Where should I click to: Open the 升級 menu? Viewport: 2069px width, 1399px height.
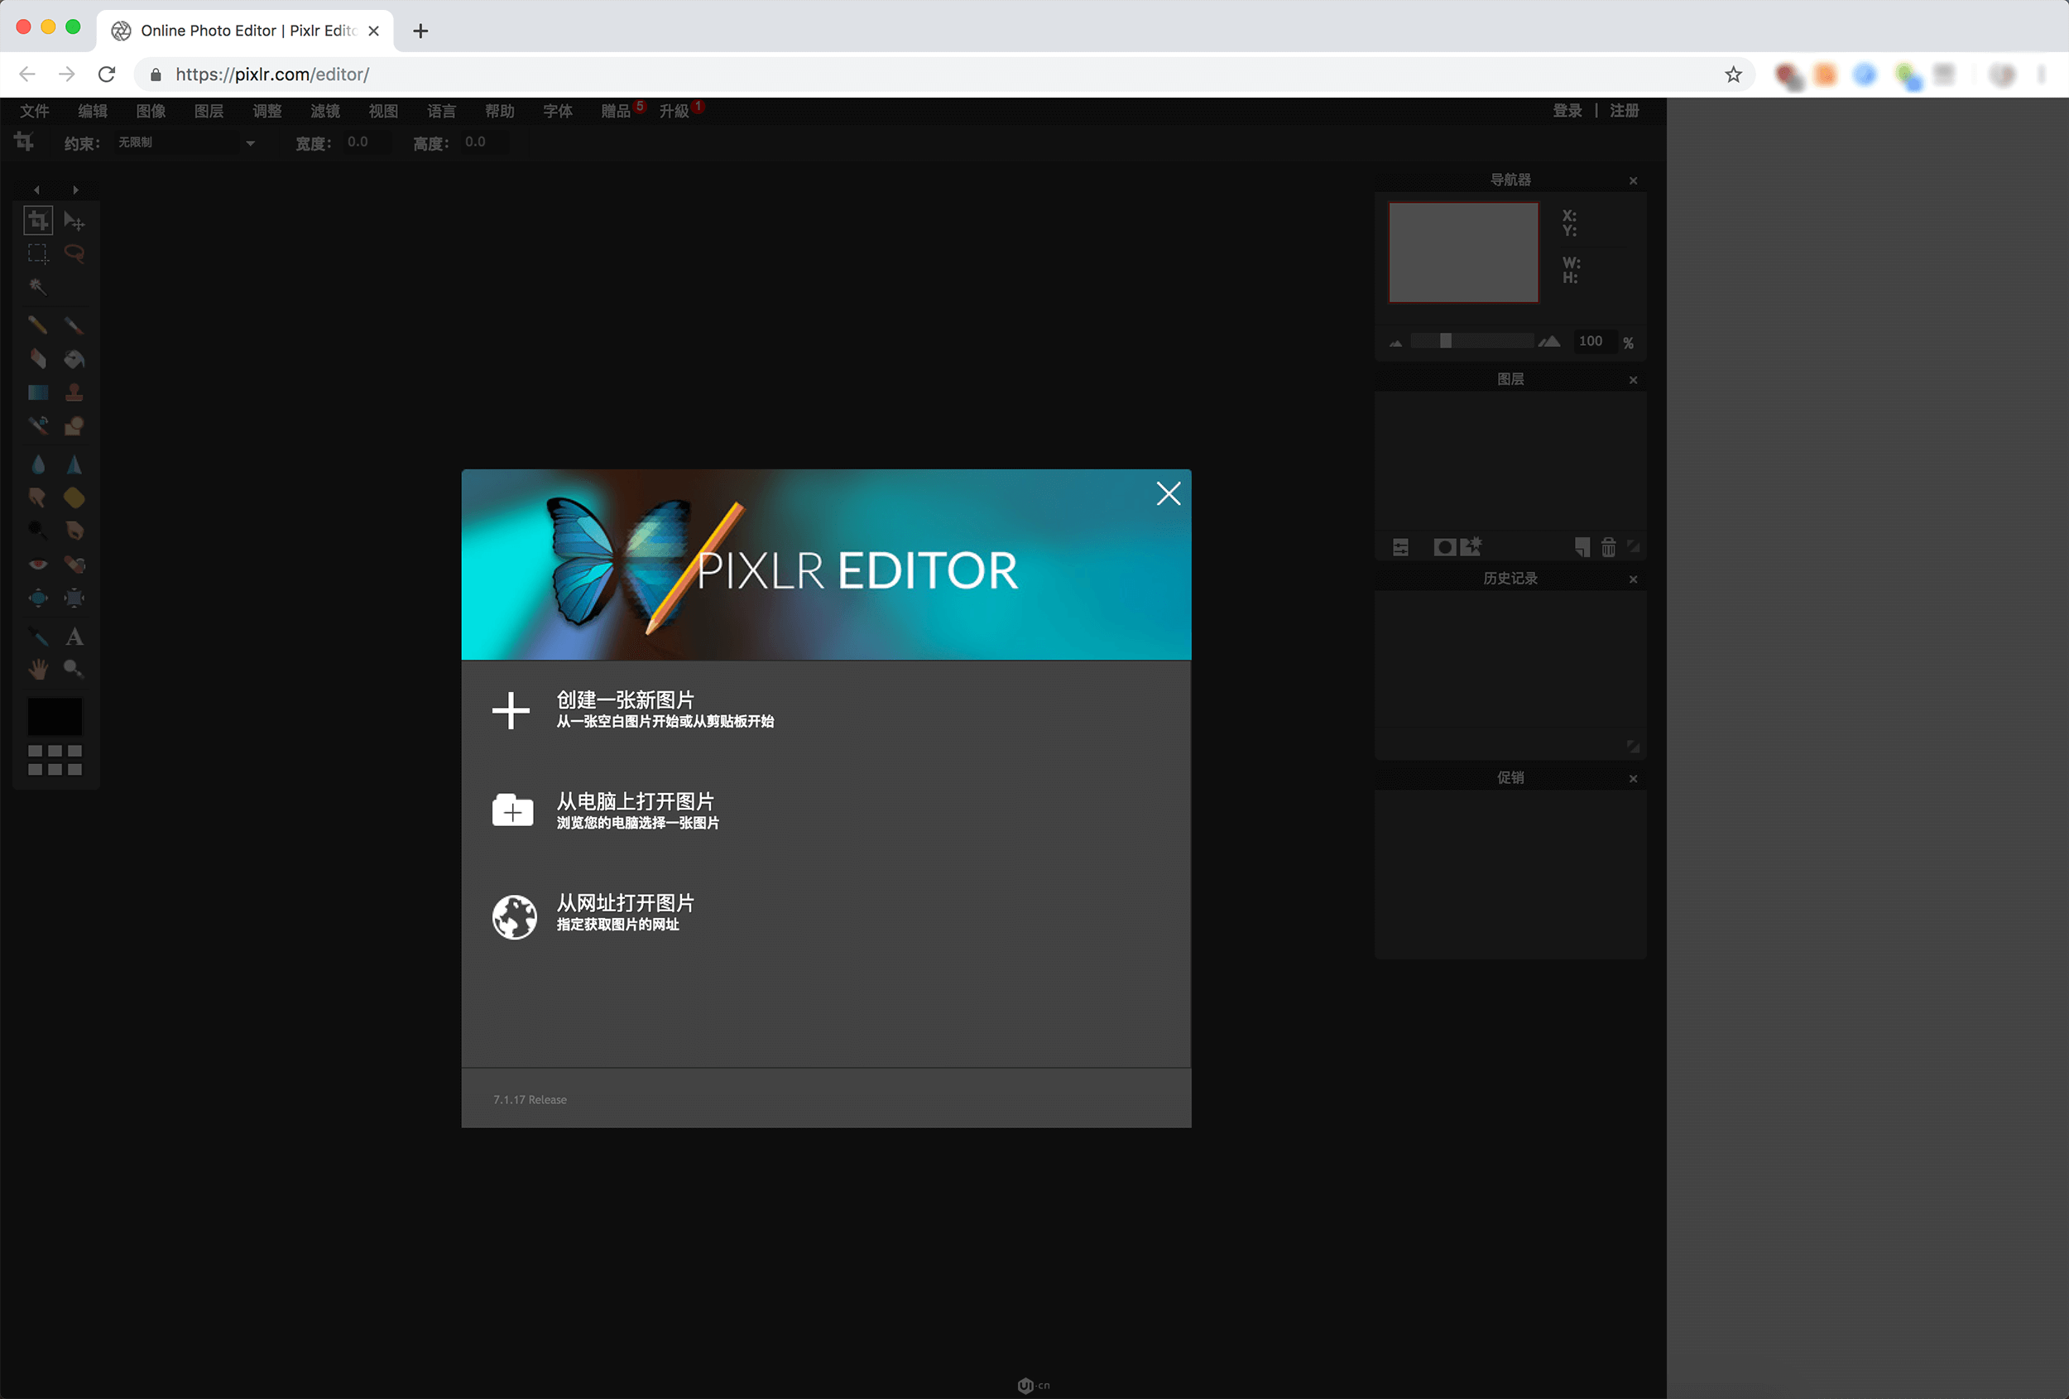[674, 110]
